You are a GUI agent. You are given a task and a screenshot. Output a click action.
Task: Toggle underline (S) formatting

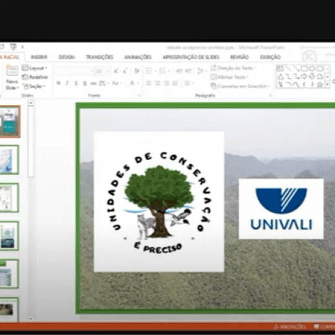pos(76,83)
